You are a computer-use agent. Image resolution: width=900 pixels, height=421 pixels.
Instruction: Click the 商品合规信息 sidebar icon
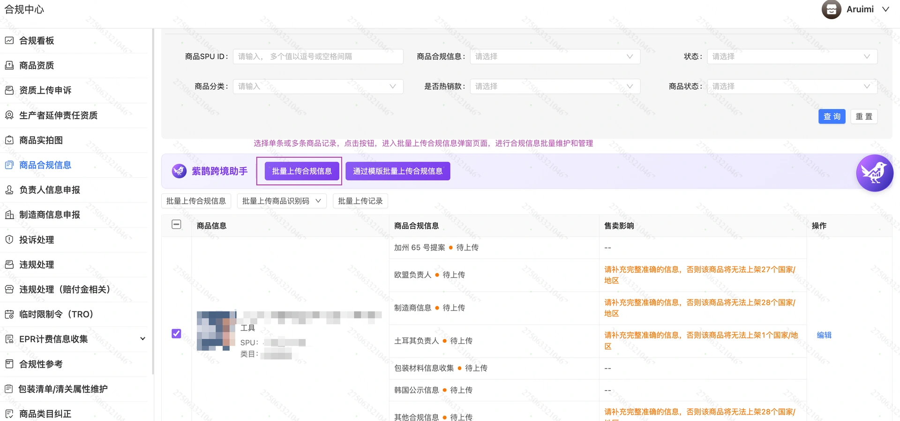[x=9, y=165]
